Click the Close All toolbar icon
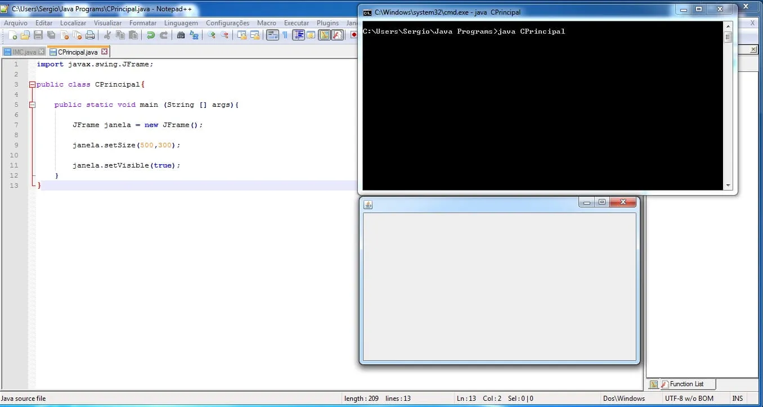Screen dimensions: 763x407 pyautogui.click(x=77, y=35)
